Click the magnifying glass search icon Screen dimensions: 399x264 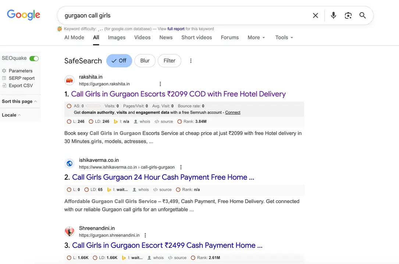[x=363, y=15]
